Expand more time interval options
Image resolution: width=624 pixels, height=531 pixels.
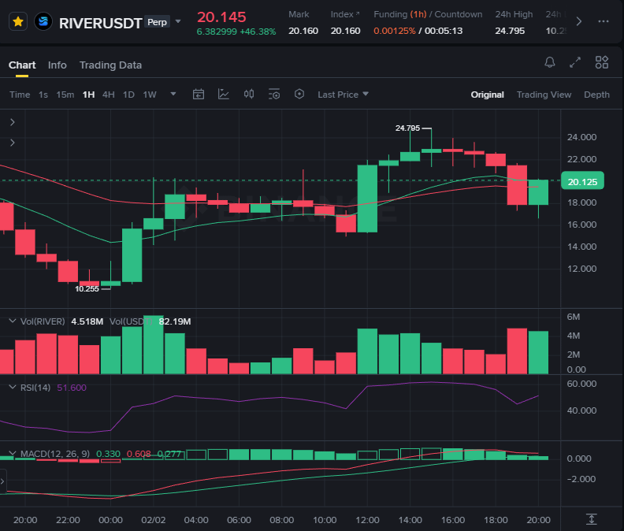pos(173,95)
